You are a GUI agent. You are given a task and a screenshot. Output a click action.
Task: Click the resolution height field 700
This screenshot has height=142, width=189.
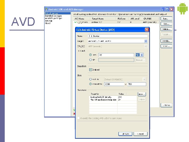click(137, 84)
